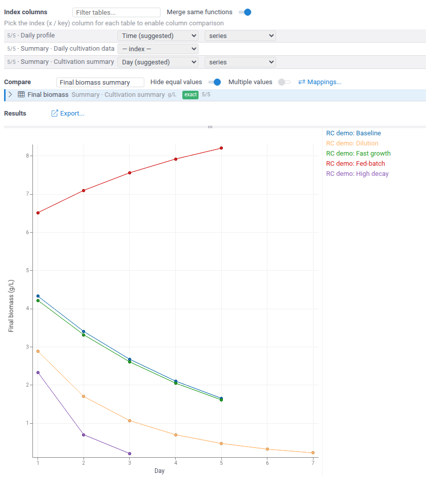This screenshot has width=430, height=479.
Task: Click the 5/5 count next to exact badge
Action: 206,94
